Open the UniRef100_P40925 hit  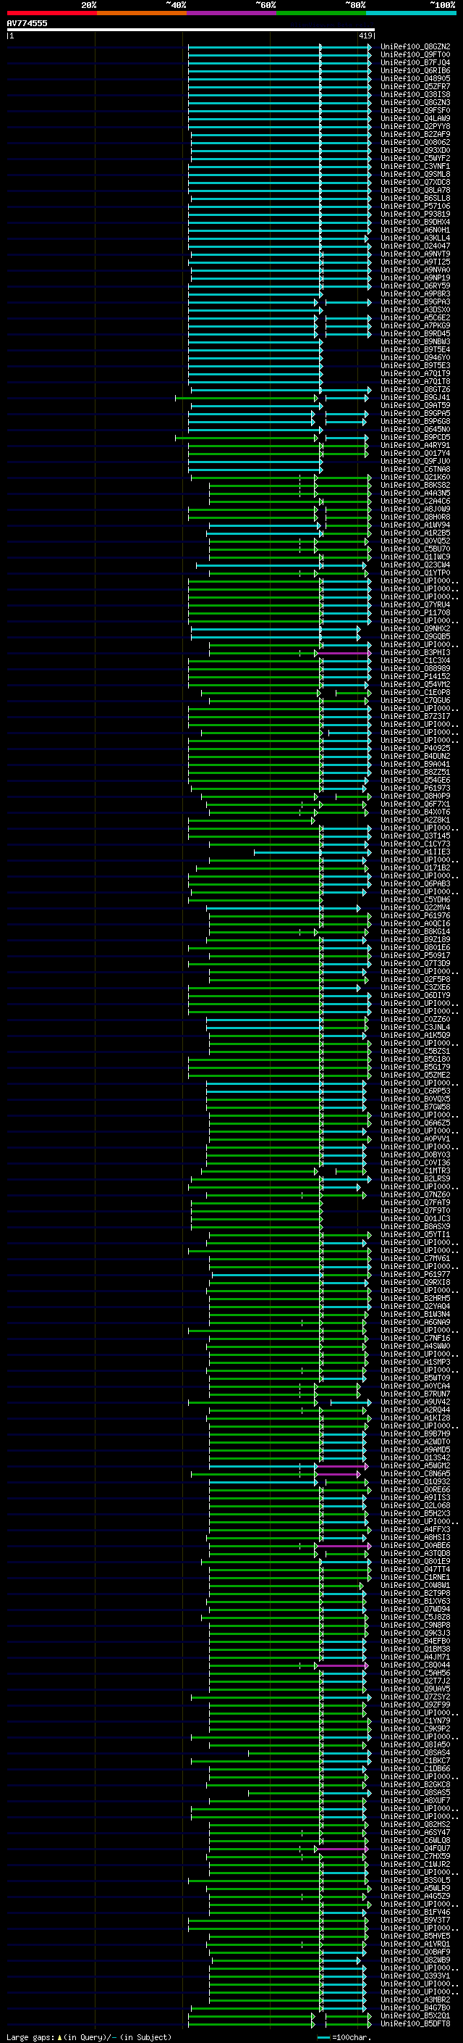(415, 748)
